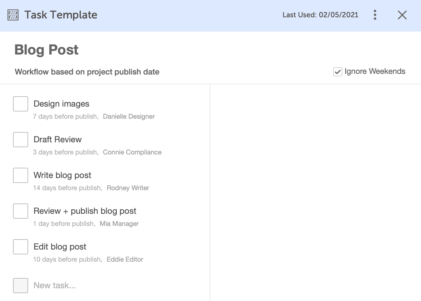Check the Design images task checkbox

[20, 104]
